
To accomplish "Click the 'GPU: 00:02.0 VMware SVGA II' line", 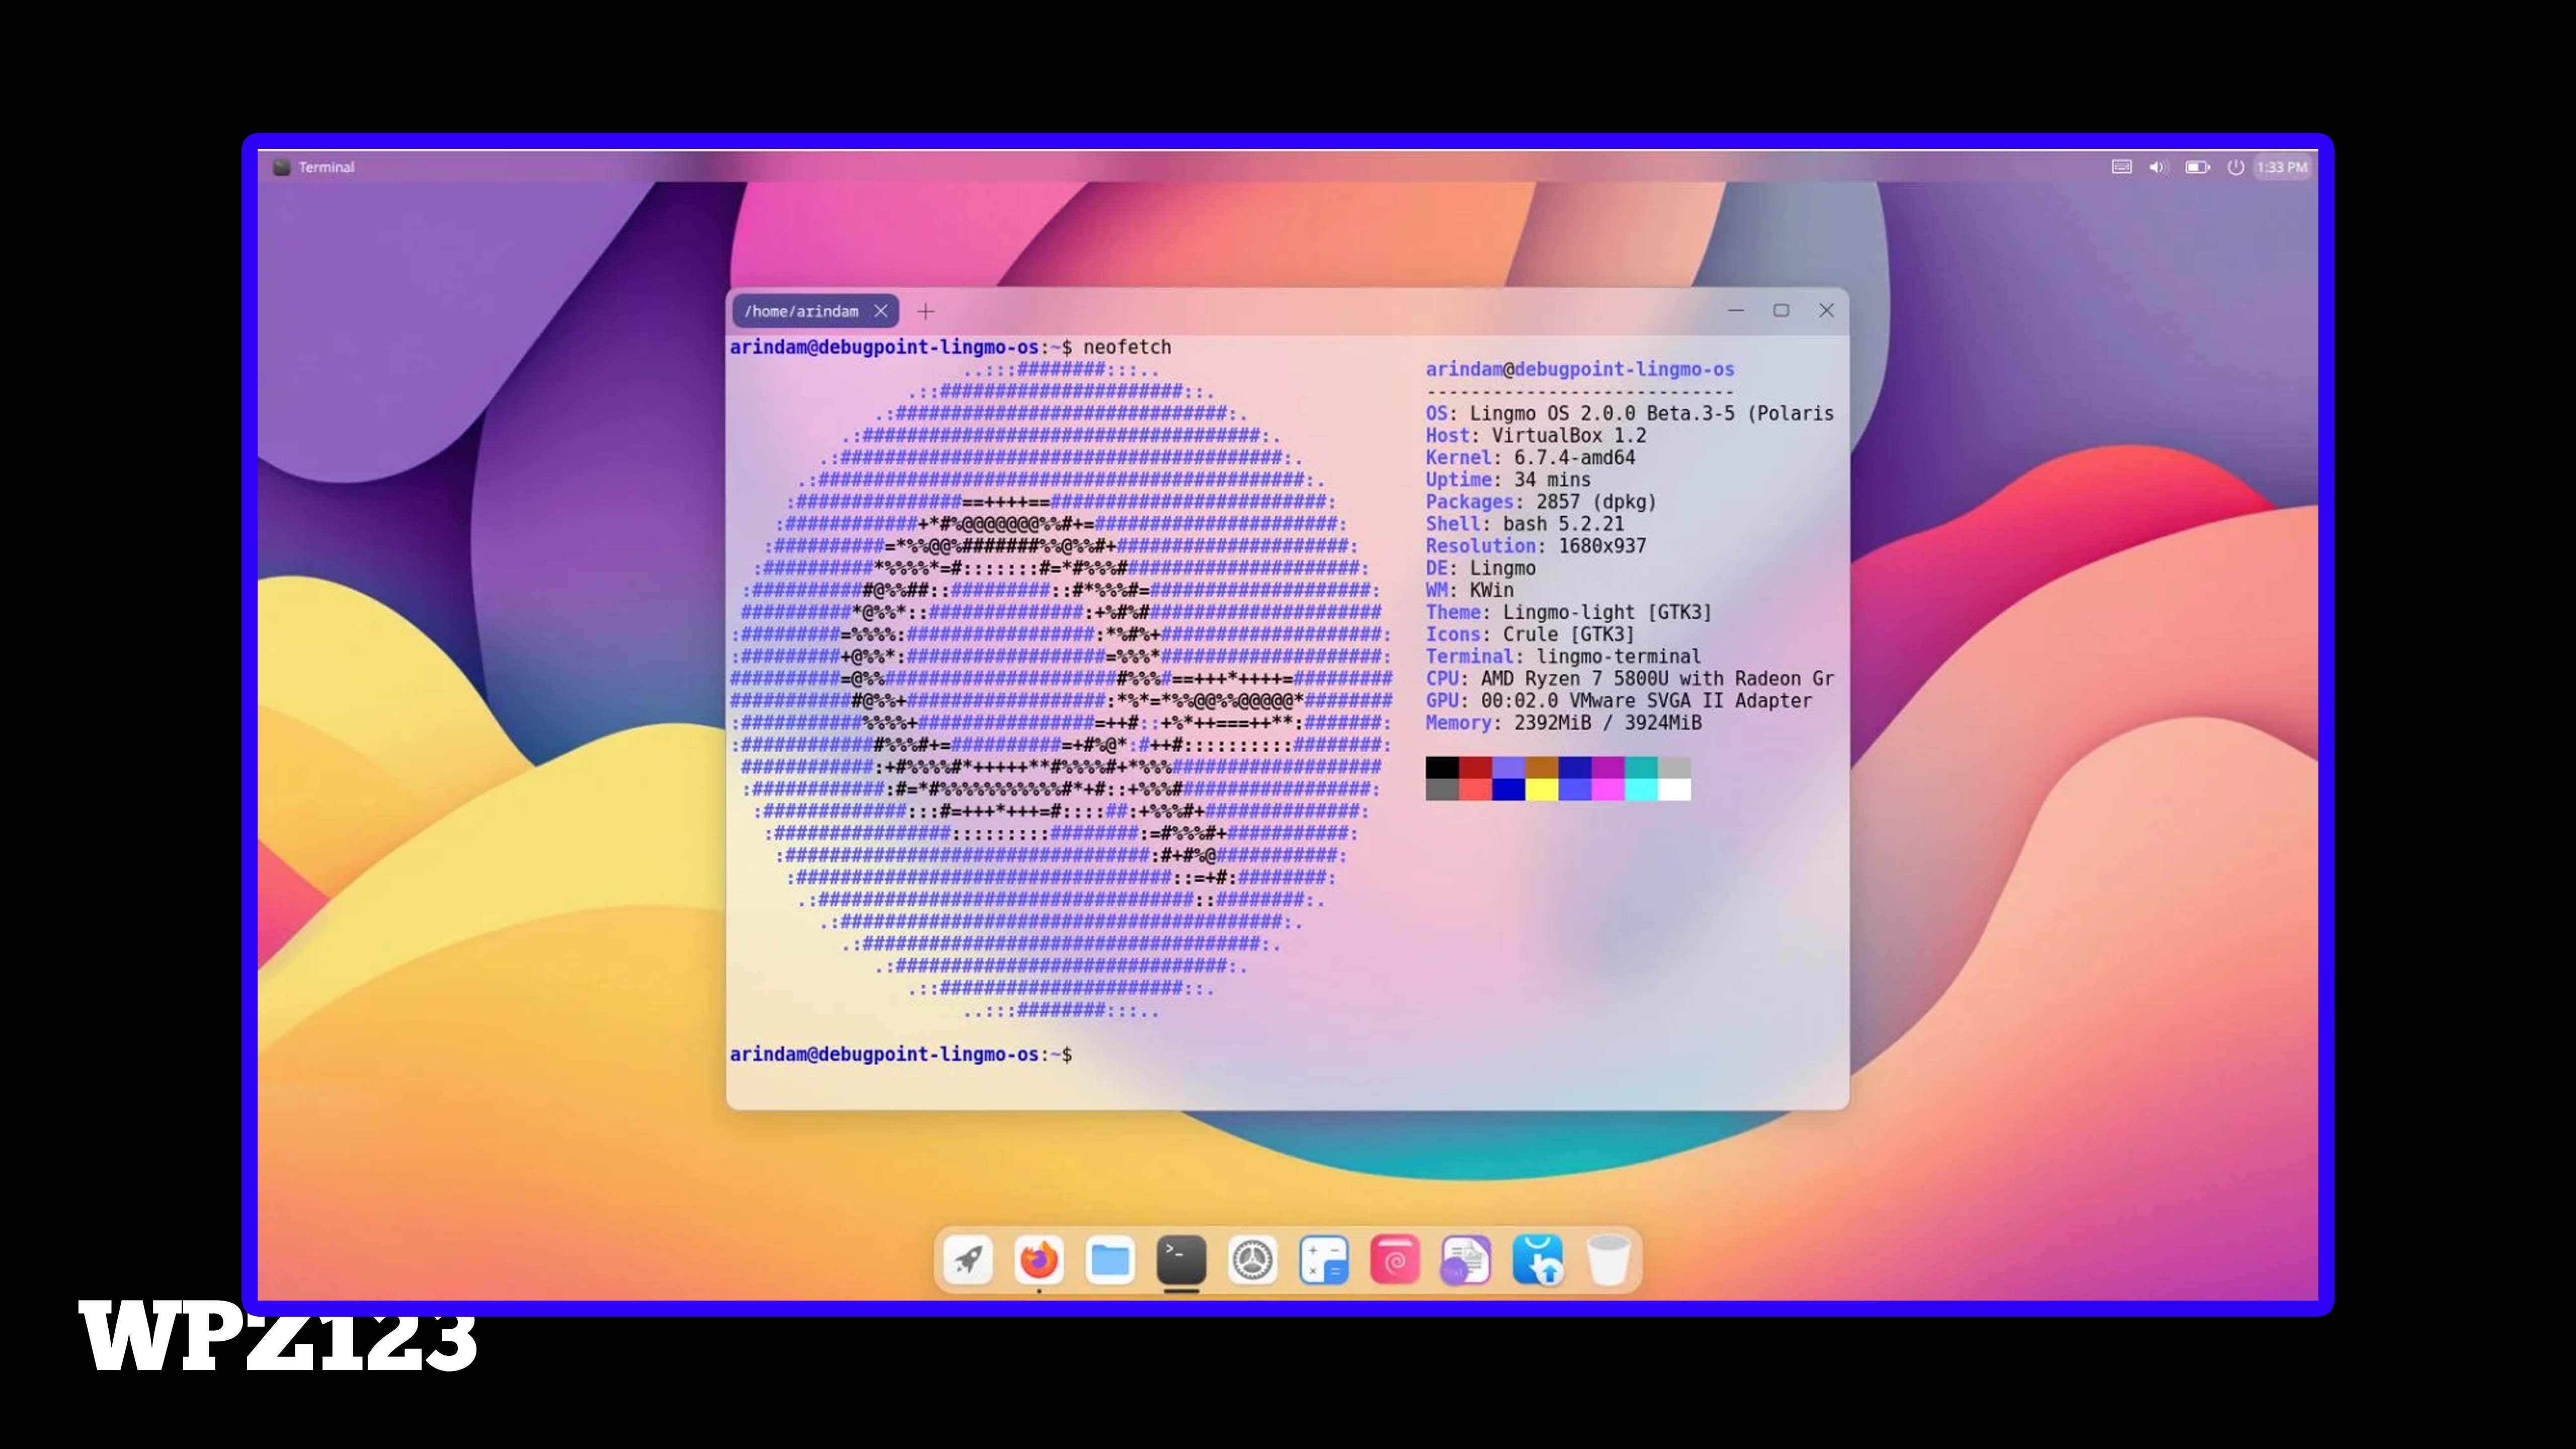I will 1618,700.
